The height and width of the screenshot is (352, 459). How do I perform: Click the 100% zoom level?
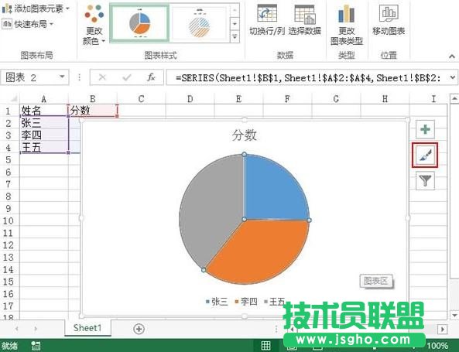437,346
